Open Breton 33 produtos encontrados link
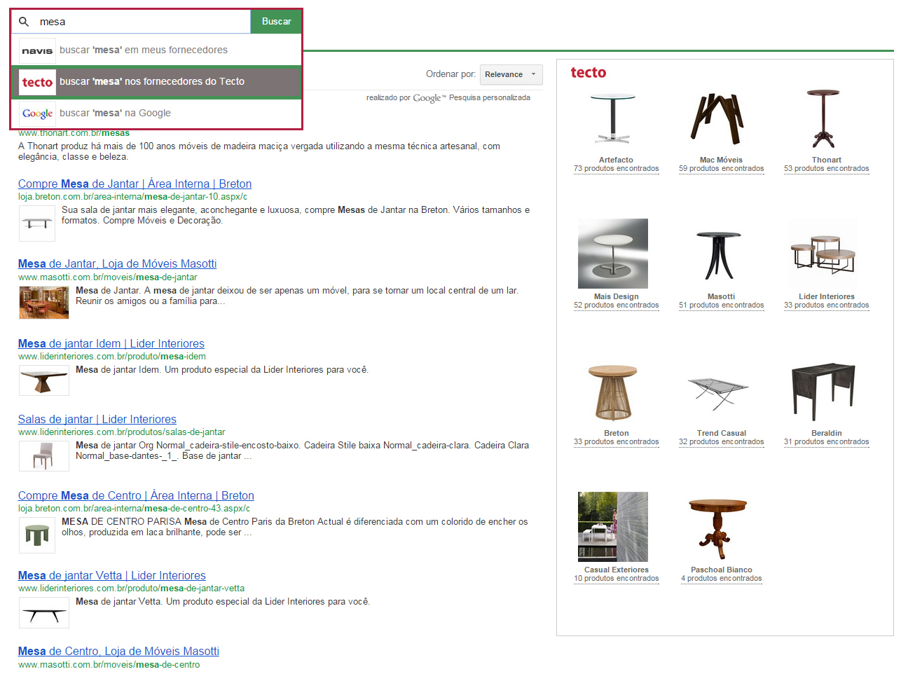 pos(617,442)
